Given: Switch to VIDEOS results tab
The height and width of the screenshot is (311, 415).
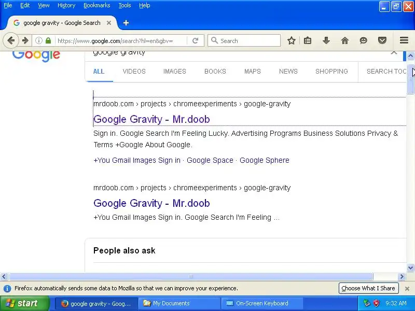Looking at the screenshot, I should click(x=134, y=72).
